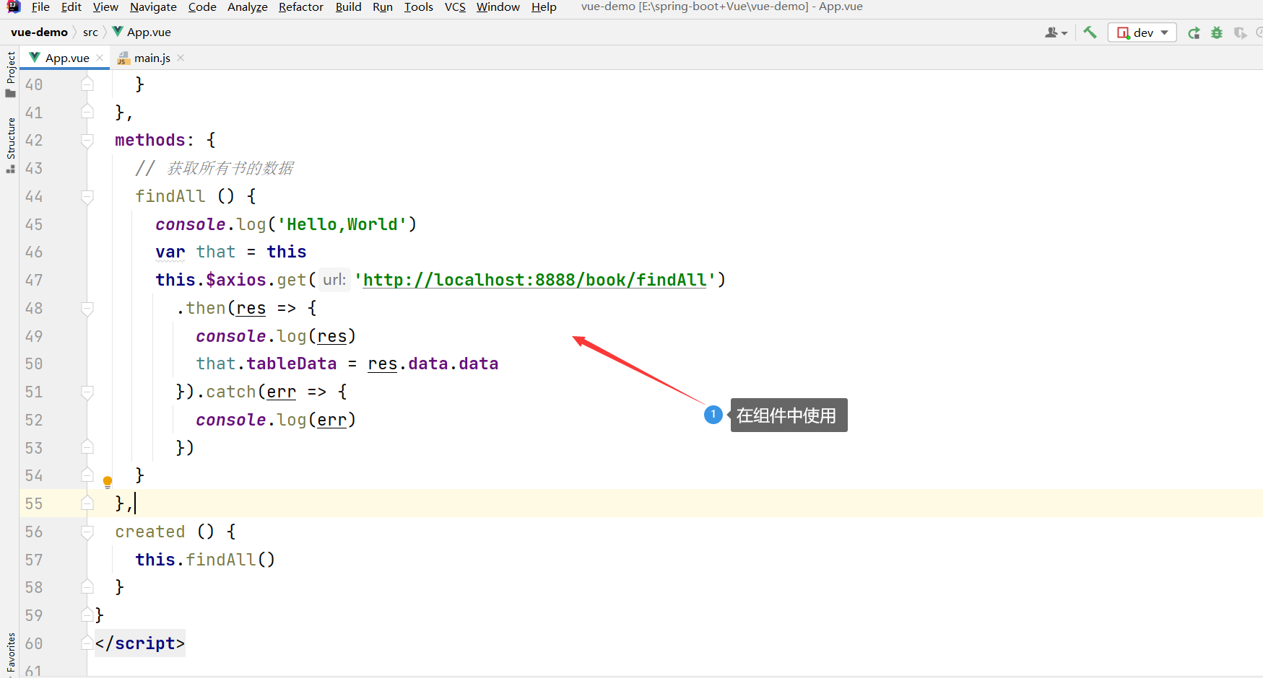Click fold end marker at line 53
This screenshot has height=678, width=1263.
87,447
